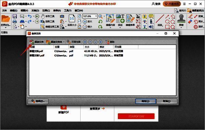Image resolution: width=205 pixels, height=130 pixels.
Task: Select the 新建文档1.pdf row
Action: 102,55
